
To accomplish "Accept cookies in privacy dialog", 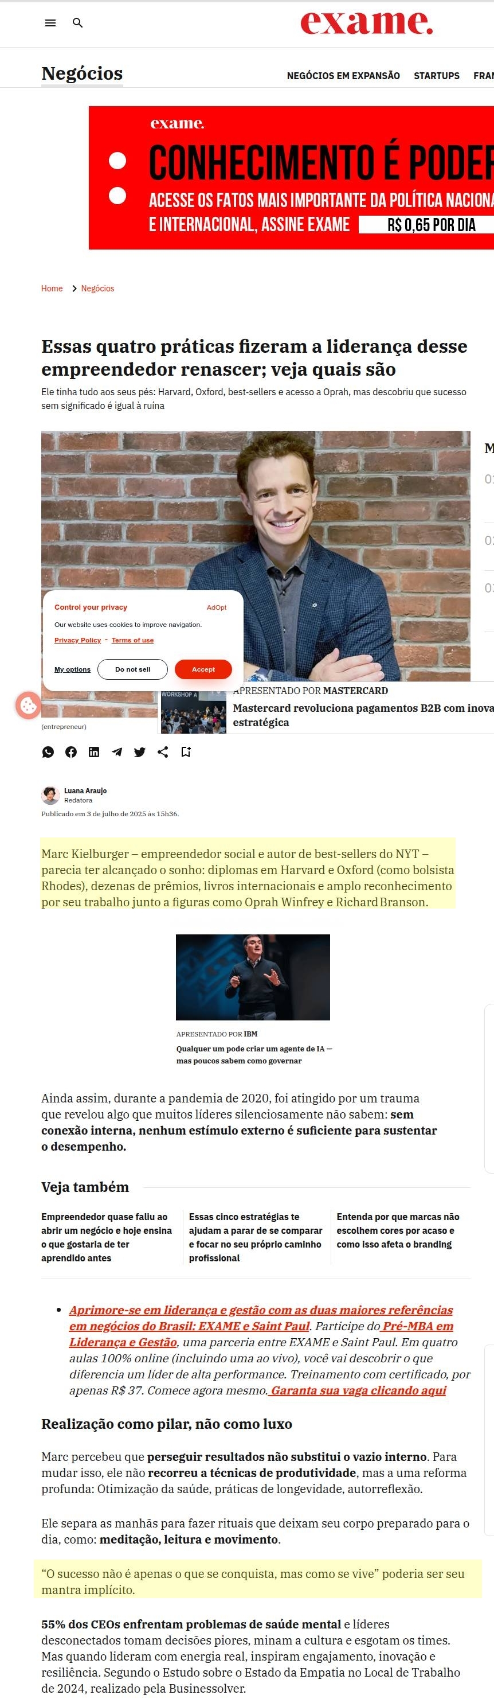I will pos(203,669).
